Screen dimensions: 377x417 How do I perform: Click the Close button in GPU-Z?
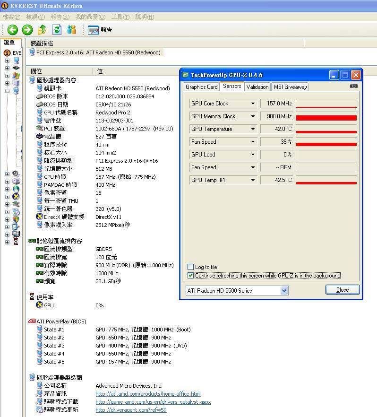pyautogui.click(x=343, y=290)
